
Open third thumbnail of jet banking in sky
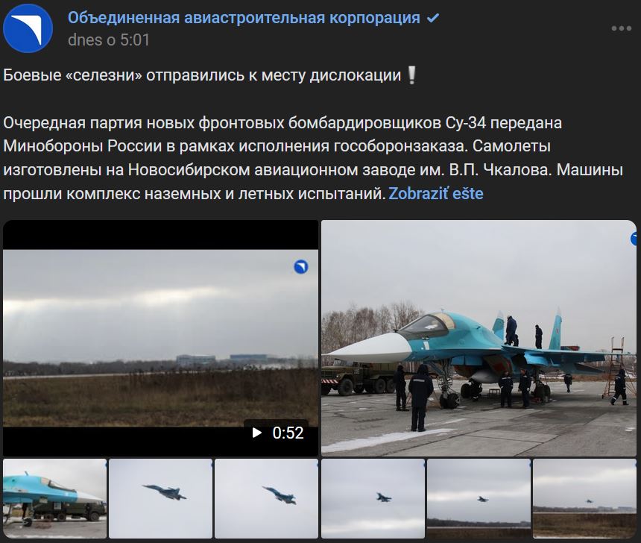[x=266, y=498]
